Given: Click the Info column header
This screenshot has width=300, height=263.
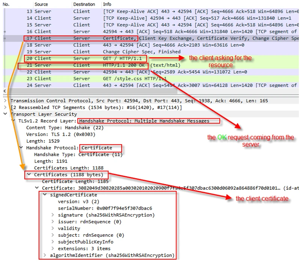Looking at the screenshot, I should (107, 5).
